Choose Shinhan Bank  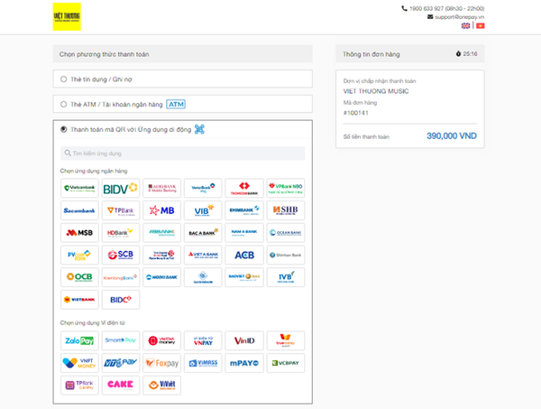tap(286, 255)
